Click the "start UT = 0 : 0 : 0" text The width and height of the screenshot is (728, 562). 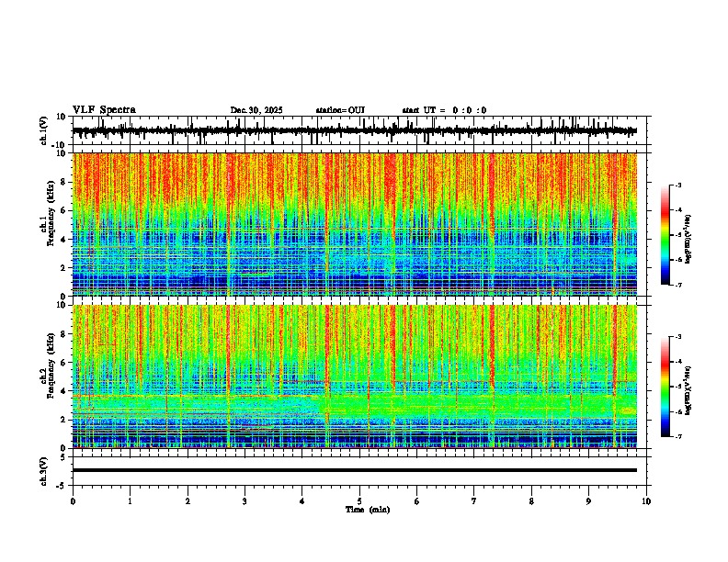click(x=444, y=110)
